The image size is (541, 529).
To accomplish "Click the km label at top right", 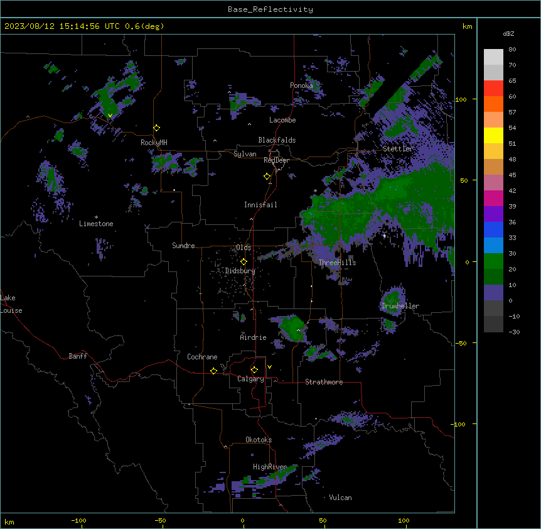I will 468,26.
